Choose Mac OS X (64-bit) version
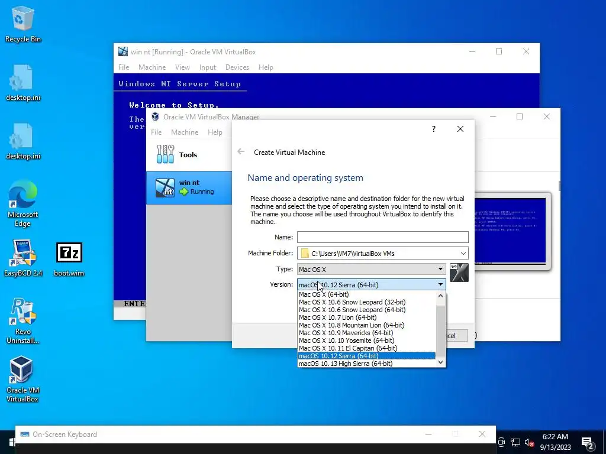This screenshot has width=606, height=454. (x=366, y=294)
